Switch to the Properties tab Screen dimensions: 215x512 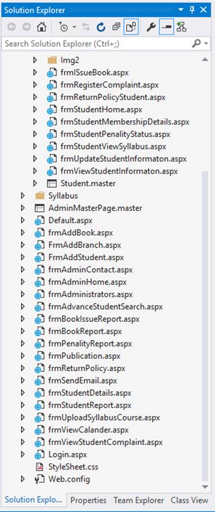click(x=88, y=500)
